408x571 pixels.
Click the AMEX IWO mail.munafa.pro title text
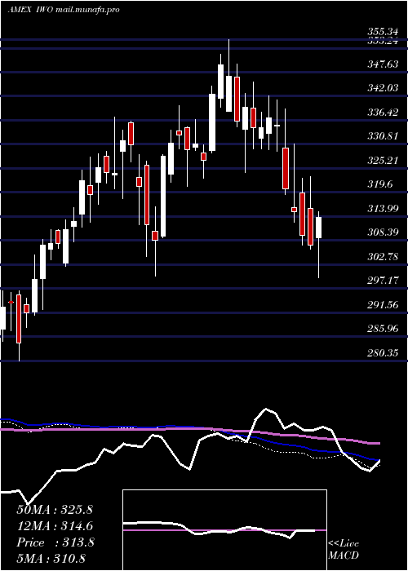click(x=64, y=10)
